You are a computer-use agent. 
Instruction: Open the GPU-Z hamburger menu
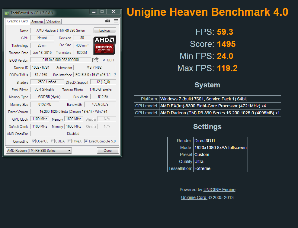116,21
